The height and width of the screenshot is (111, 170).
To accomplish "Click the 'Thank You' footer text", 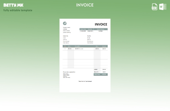I will pos(85,81).
